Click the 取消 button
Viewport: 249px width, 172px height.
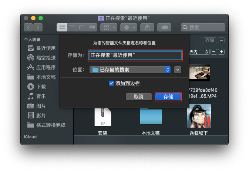pos(139,97)
